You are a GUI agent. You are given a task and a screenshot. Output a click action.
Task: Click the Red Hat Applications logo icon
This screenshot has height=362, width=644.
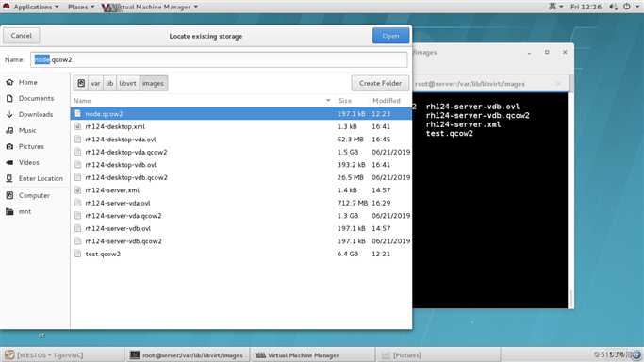click(7, 7)
